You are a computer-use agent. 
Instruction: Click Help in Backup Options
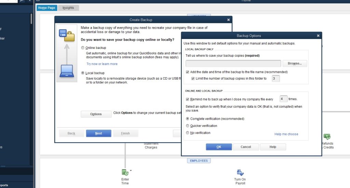(273, 147)
